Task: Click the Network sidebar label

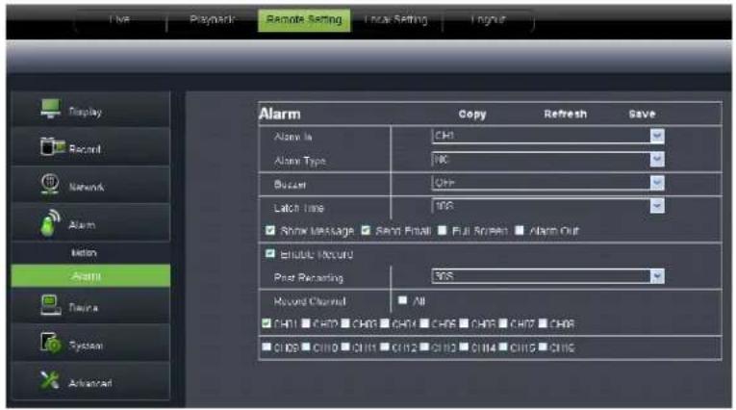Action: click(x=87, y=187)
